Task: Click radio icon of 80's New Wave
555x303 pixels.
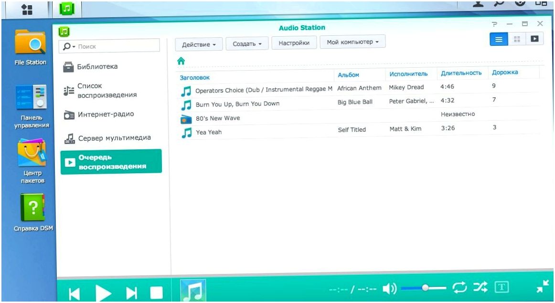Action: [x=186, y=119]
